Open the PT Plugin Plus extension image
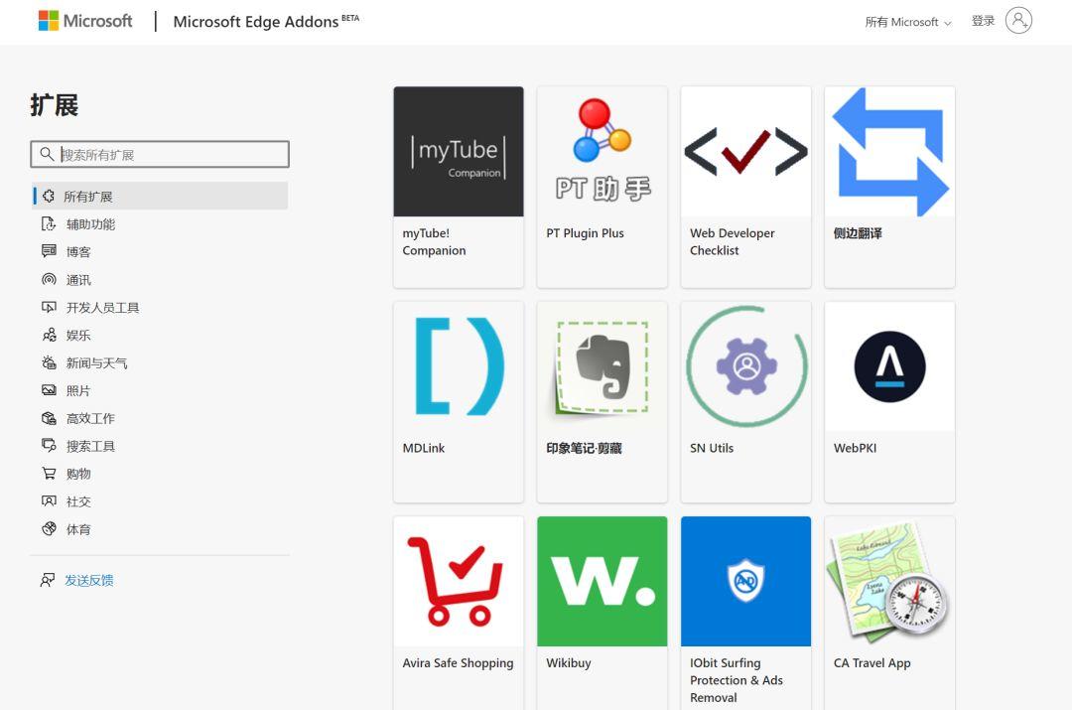Viewport: 1072px width, 710px height. [602, 151]
